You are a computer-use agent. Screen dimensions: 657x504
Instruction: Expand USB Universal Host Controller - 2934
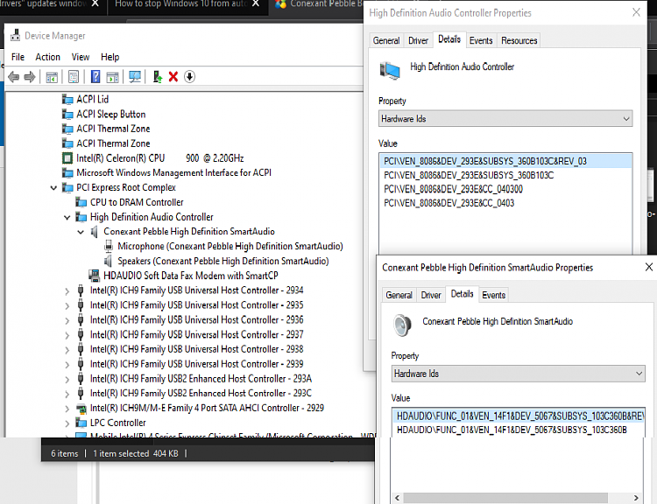coord(67,290)
